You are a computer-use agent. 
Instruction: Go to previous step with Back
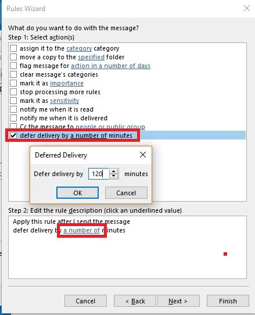tap(135, 301)
